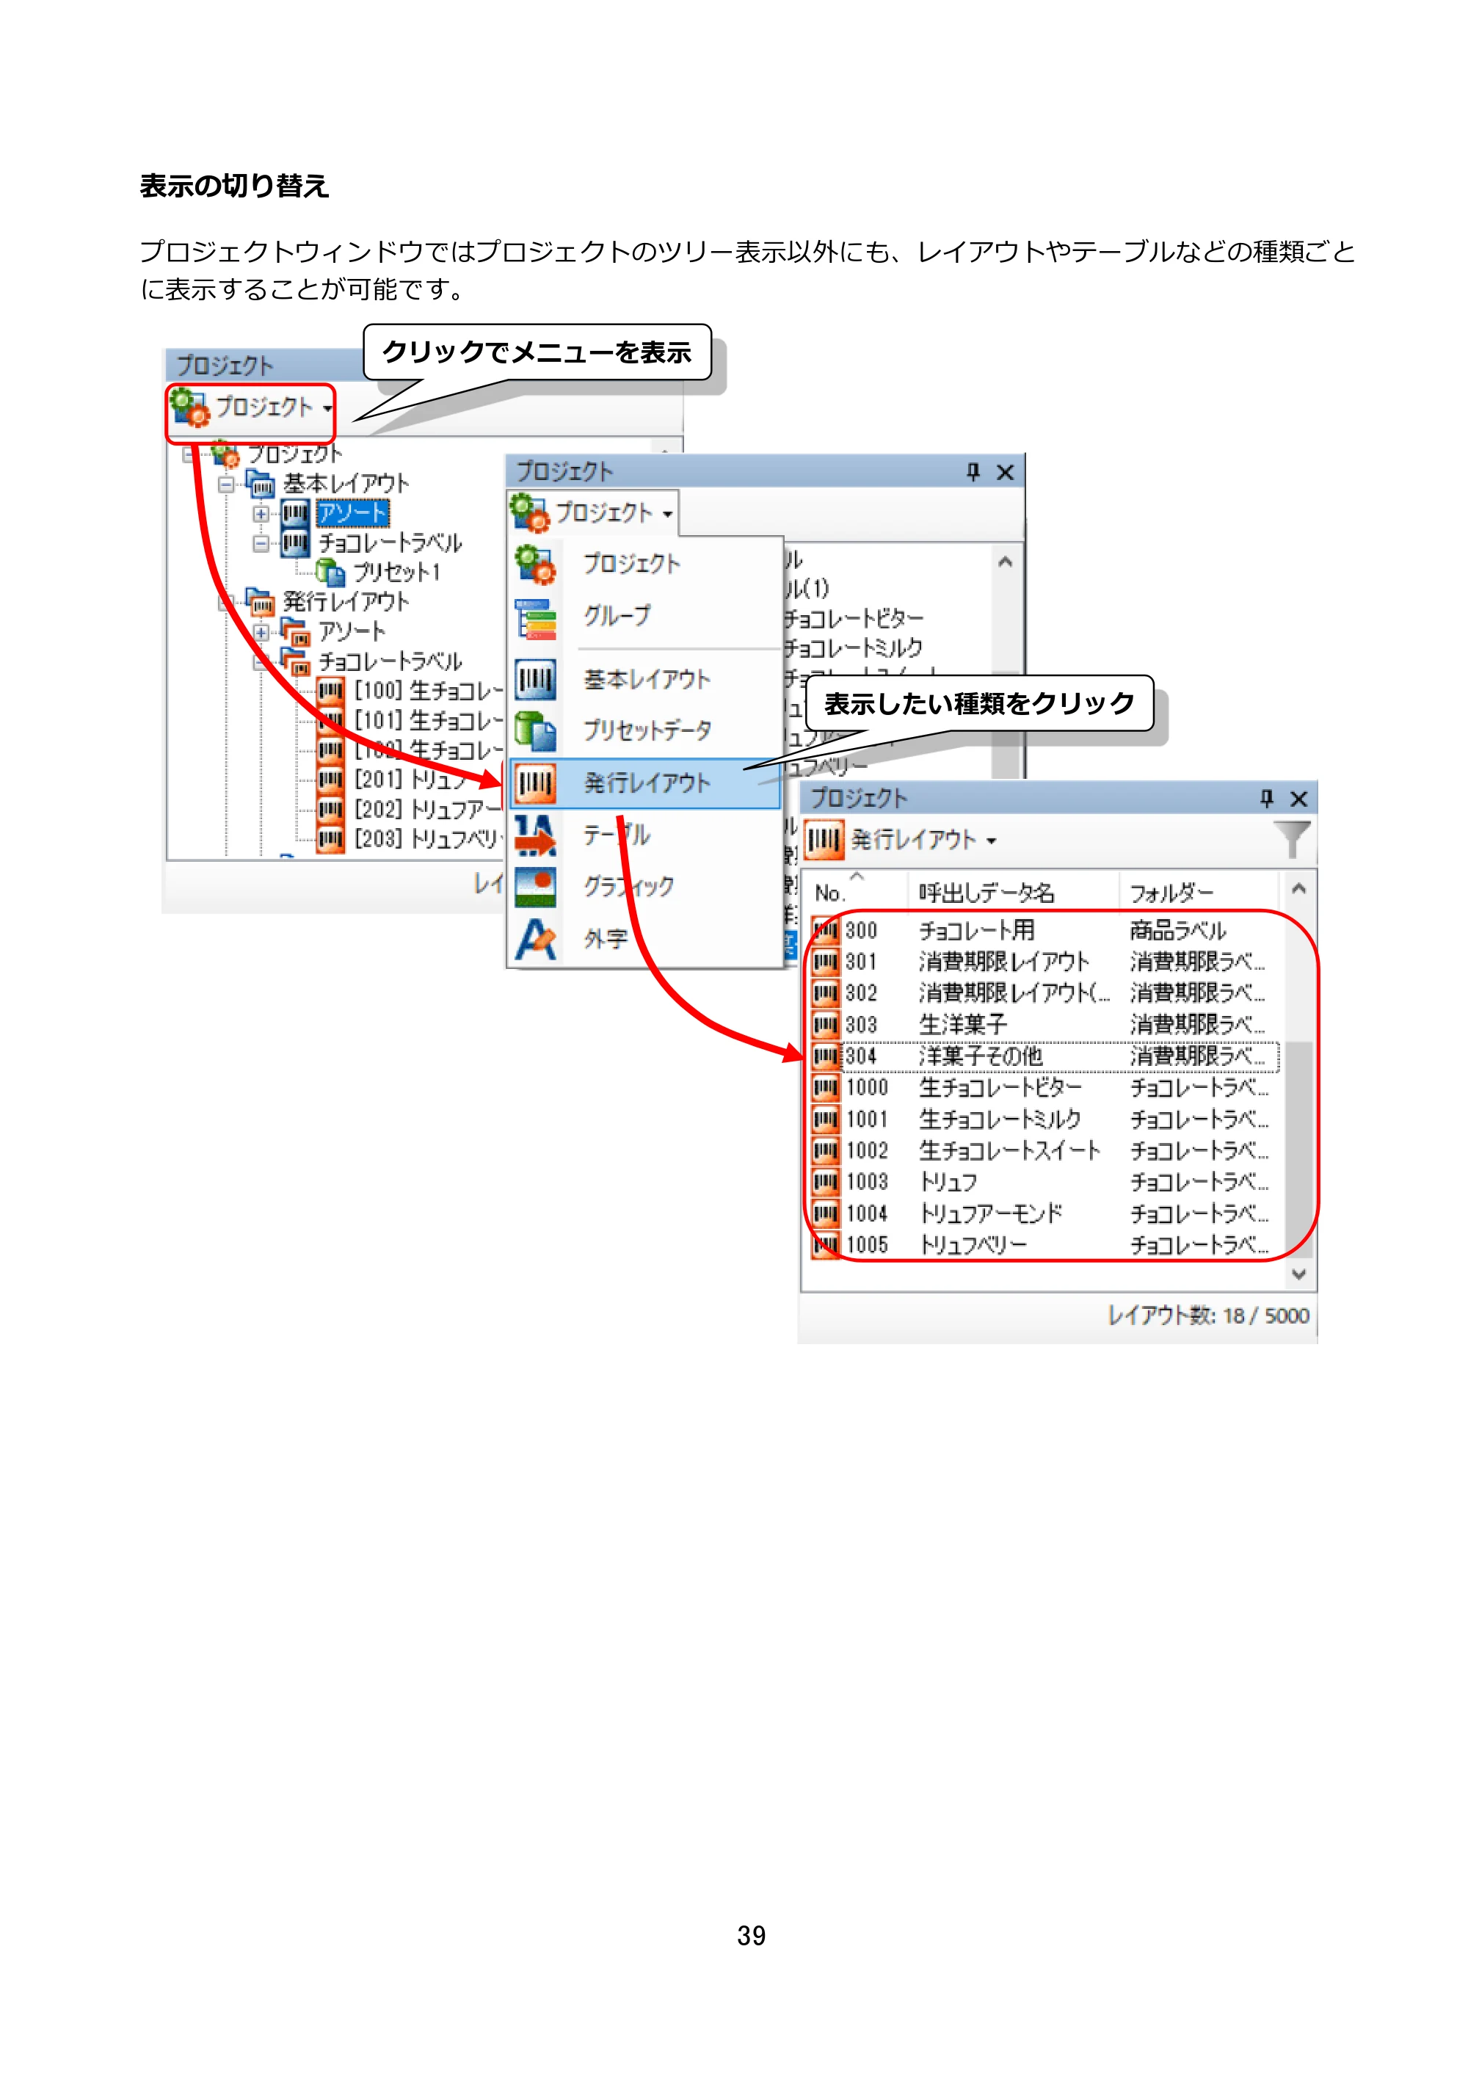Select row 300 チョコレート用
The width and height of the screenshot is (1468, 2076).
click(1044, 930)
